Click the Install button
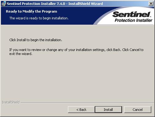This screenshot has height=117, width=155. (109, 110)
